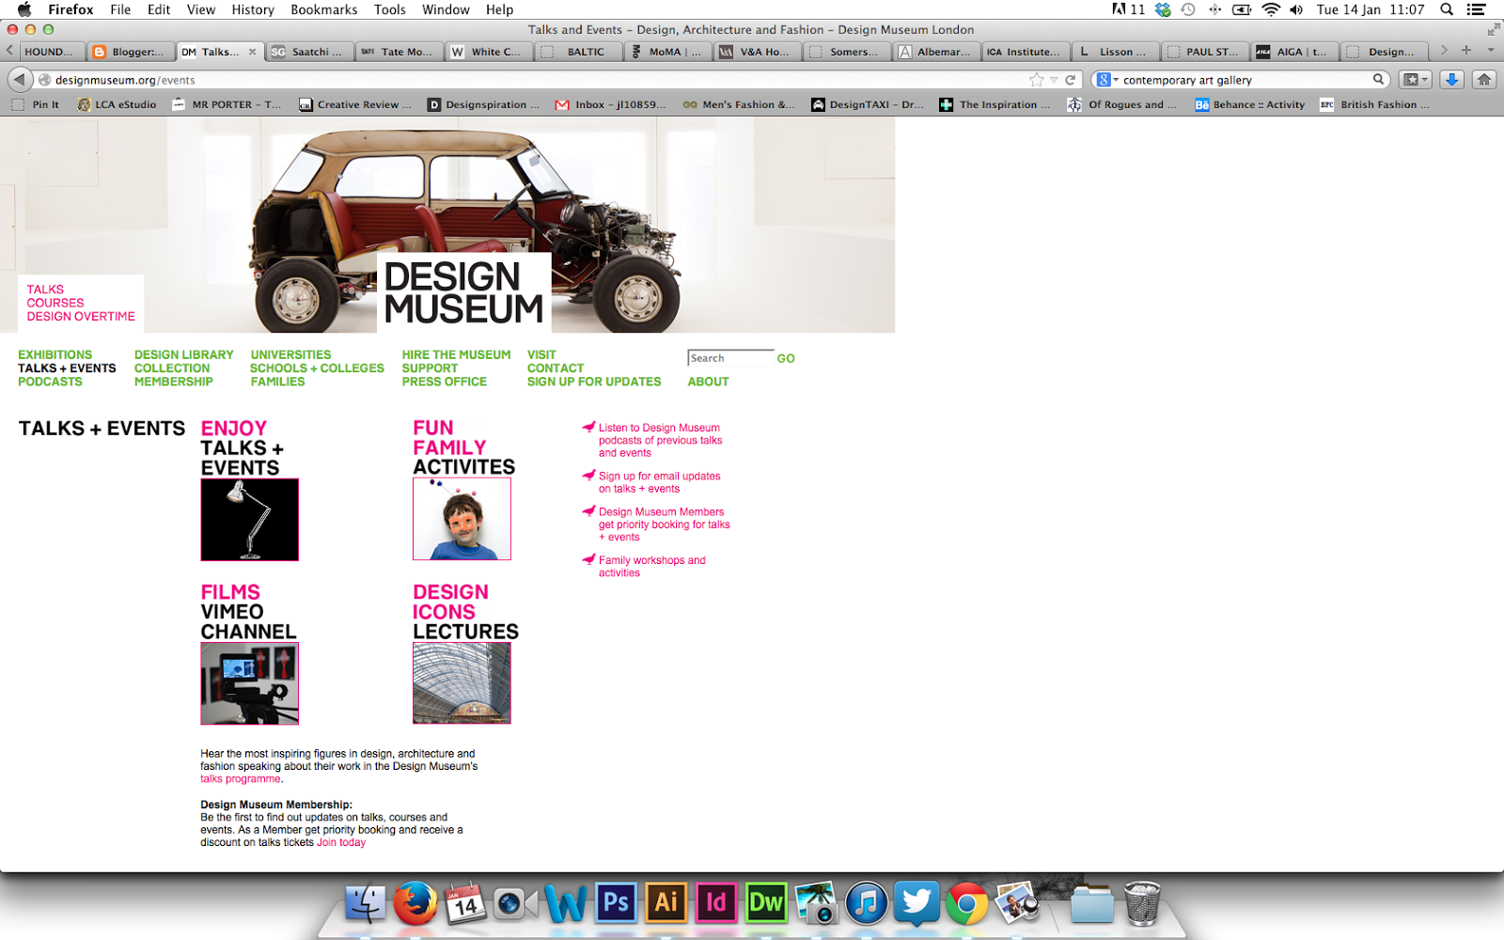Viewport: 1504px width, 940px height.
Task: Switch to the Saatchi tab
Action: [308, 52]
